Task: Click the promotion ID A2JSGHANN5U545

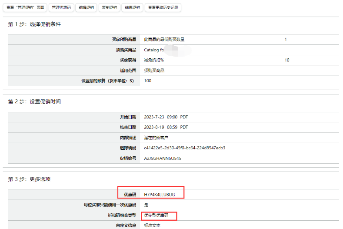Action: click(163, 158)
